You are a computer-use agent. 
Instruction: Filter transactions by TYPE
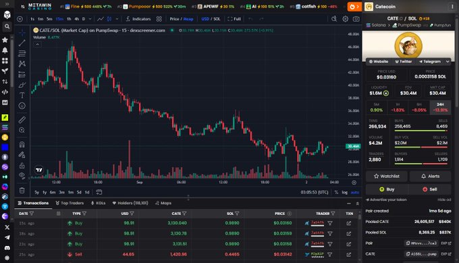(x=84, y=214)
